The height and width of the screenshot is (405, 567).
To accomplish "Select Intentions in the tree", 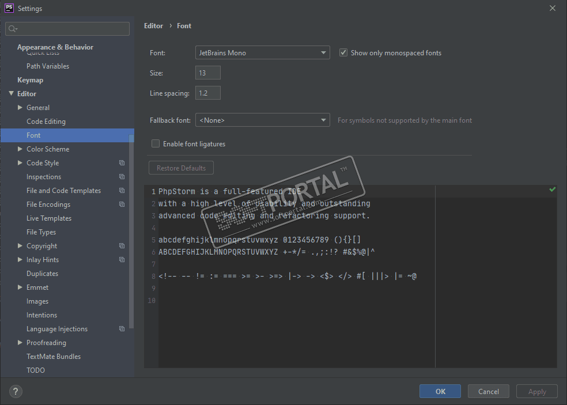I will (x=41, y=315).
